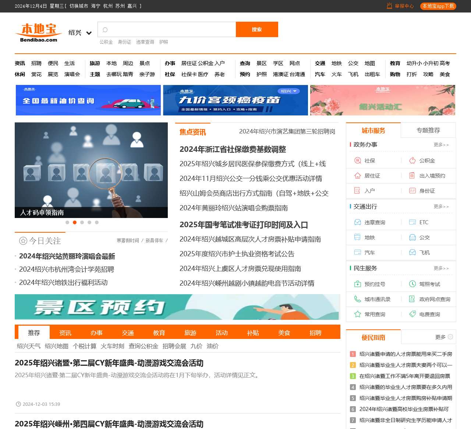
Task: Open the 九价宫颈癌疫苗 banner
Action: [x=235, y=100]
